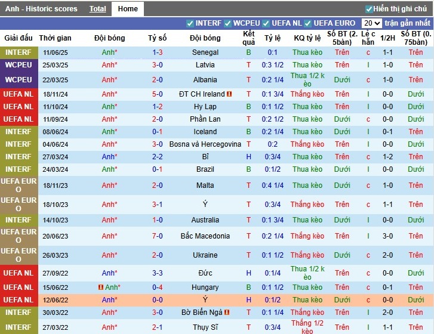This screenshot has height=334, width=434.
Task: Uncheck the INTERF filter checkbox
Action: click(x=190, y=23)
